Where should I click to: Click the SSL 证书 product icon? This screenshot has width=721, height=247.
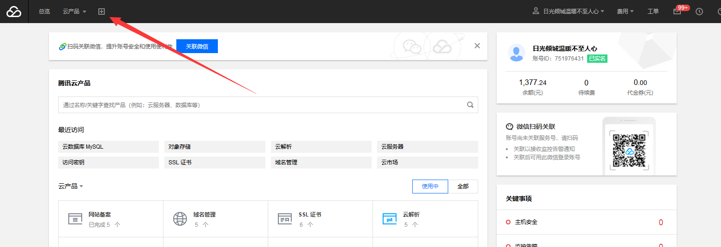click(x=285, y=219)
